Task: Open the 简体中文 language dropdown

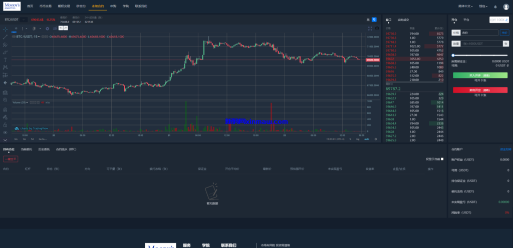Action: coord(467,6)
